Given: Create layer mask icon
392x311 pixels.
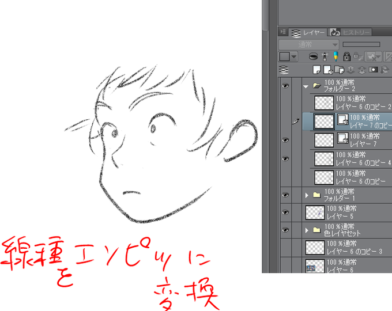Looking at the screenshot, I should 373,70.
